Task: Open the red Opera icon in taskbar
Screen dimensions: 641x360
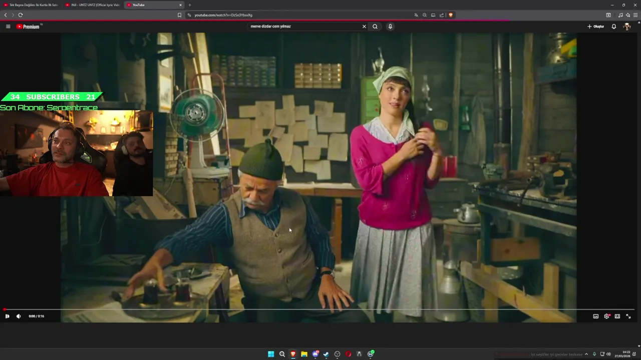Action: pyautogui.click(x=348, y=354)
